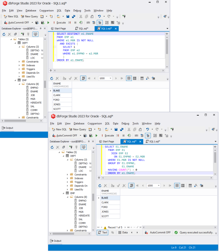Screen dimensions: 219x252
Task: Switch to Grid view in bottom window results
Action: coord(177,186)
